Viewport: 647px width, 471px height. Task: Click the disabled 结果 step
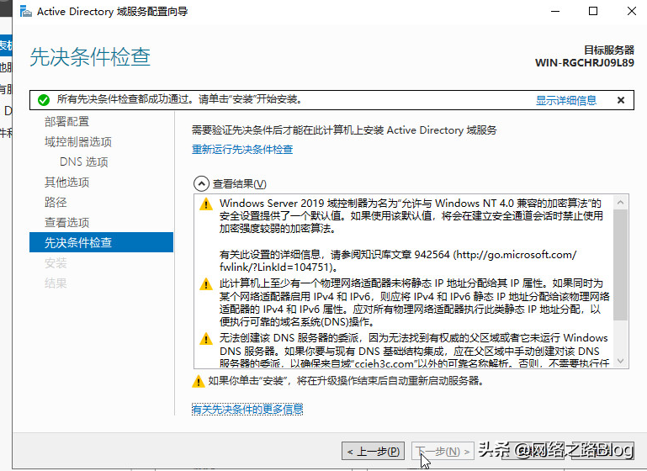click(x=56, y=283)
